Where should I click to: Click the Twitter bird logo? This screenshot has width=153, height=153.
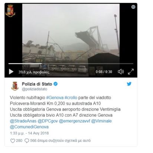pyautogui.click(x=129, y=84)
